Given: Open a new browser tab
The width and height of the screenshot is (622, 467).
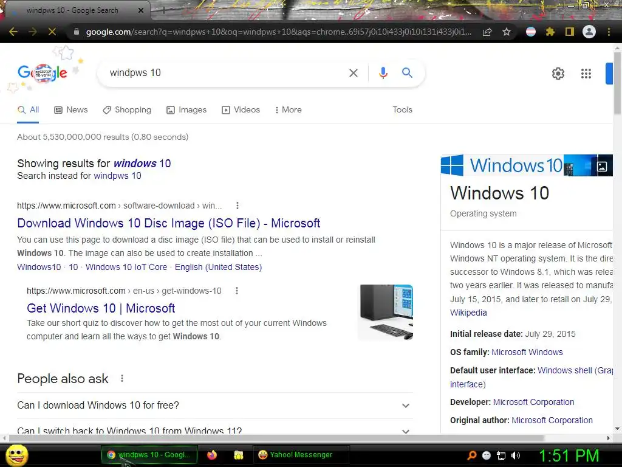Looking at the screenshot, I should (163, 10).
